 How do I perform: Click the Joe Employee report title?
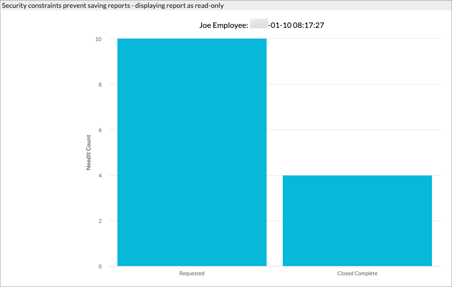click(225, 25)
